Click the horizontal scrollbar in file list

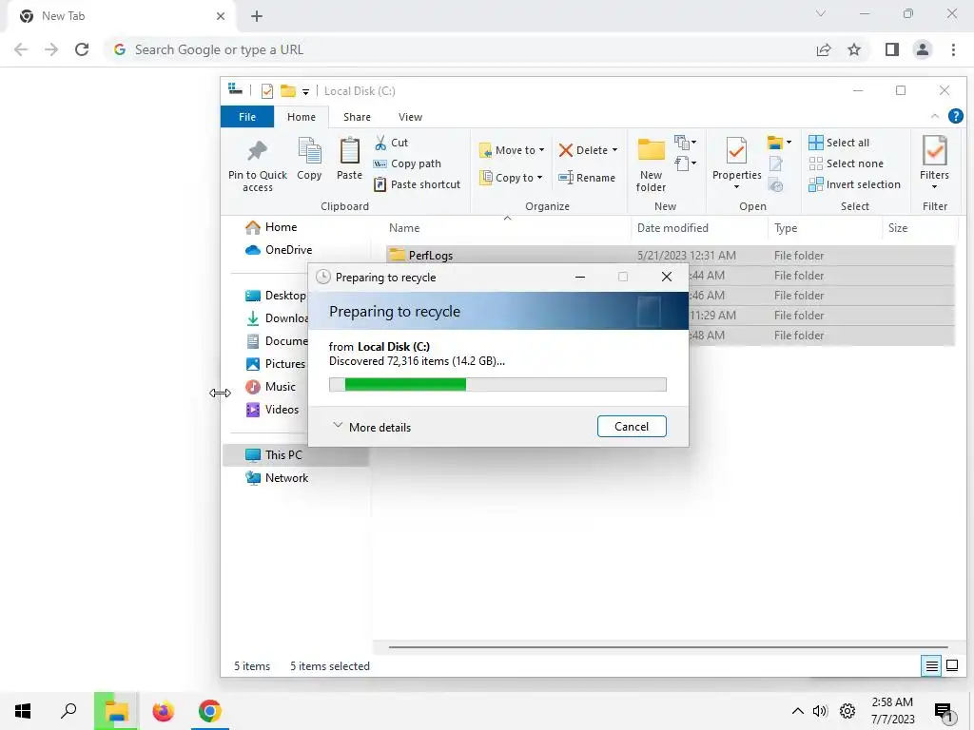[x=668, y=646]
